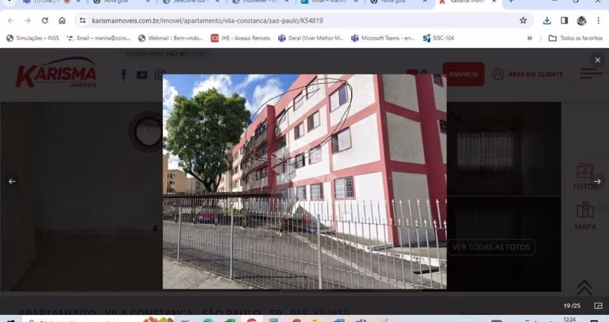
Task: Switch to the Email – Marina browser tab
Action: coord(330,2)
